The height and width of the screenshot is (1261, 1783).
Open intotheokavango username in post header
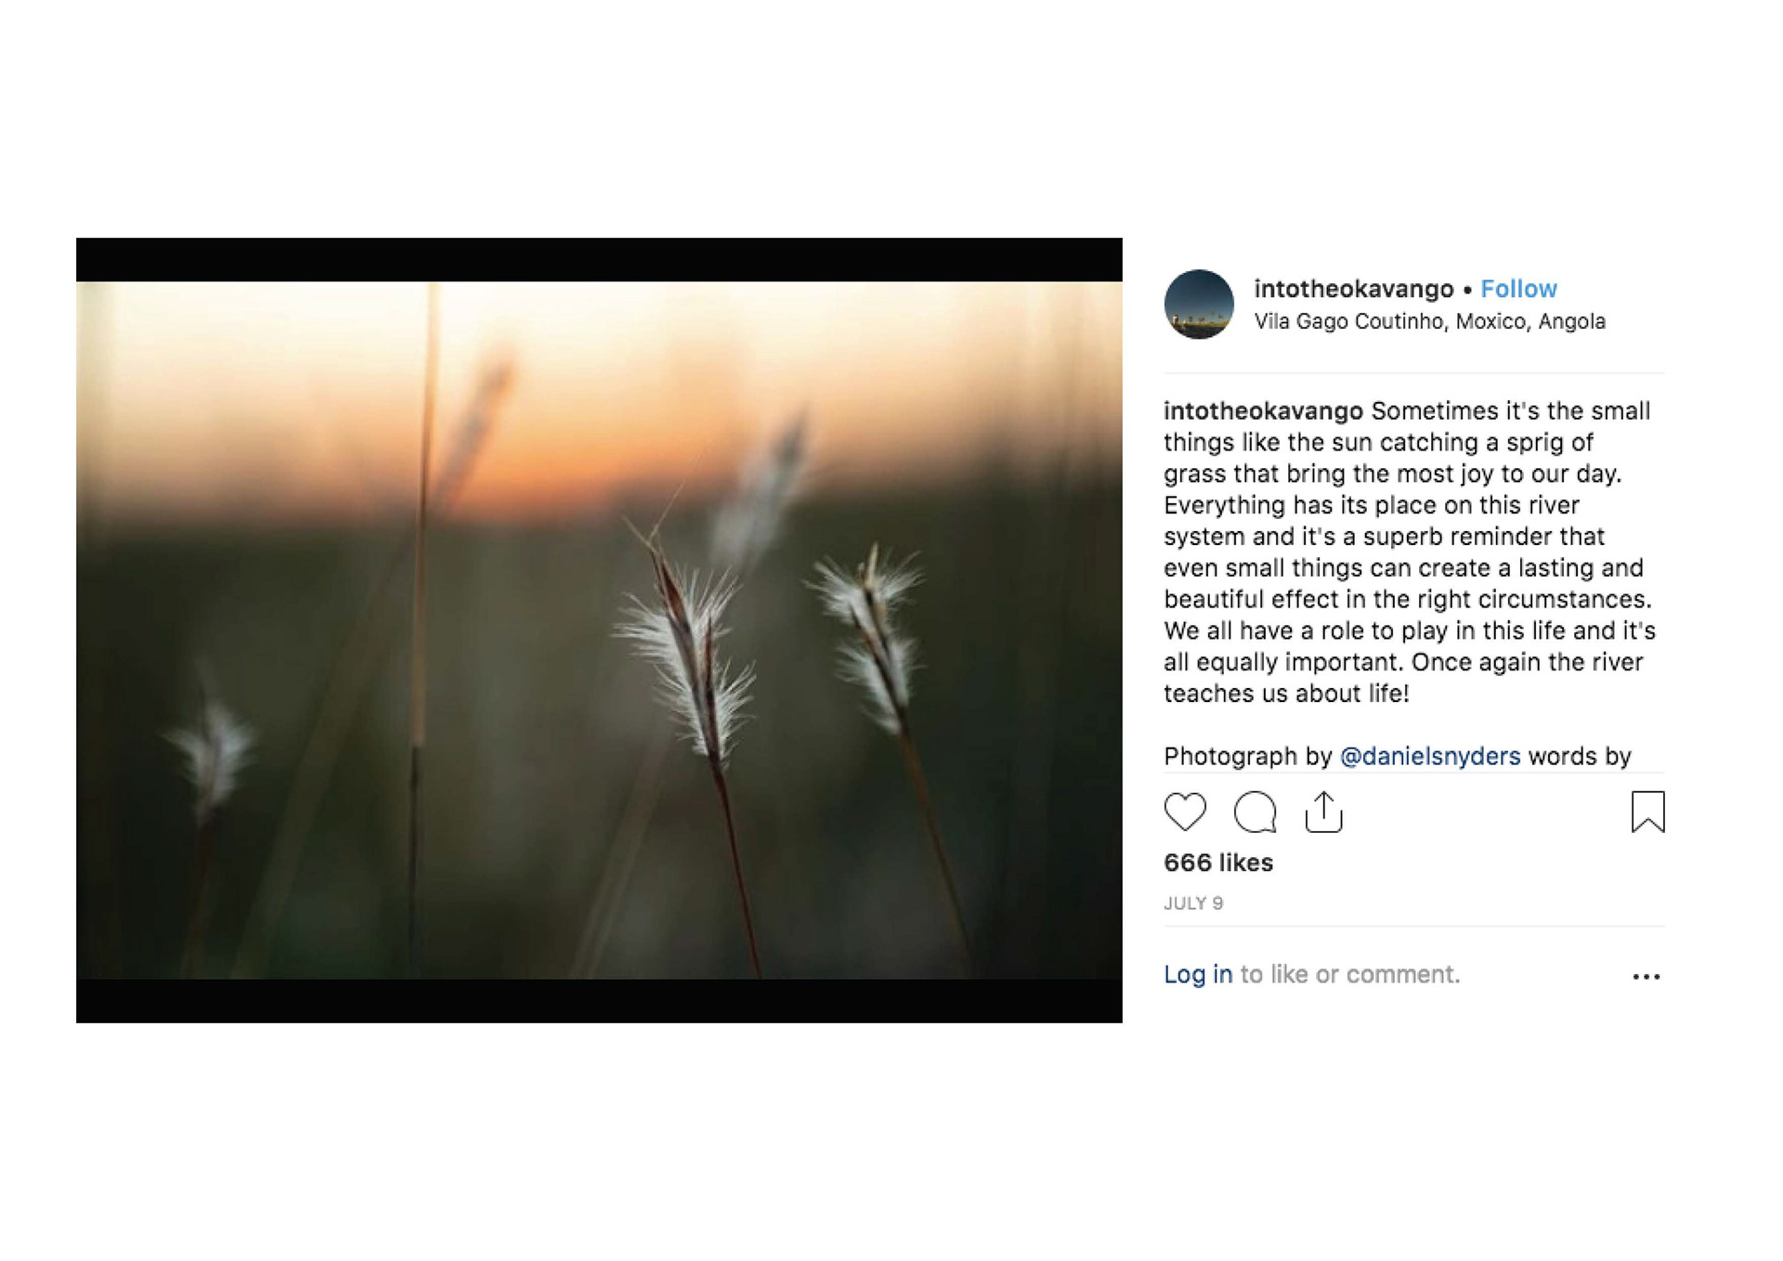(x=1354, y=289)
